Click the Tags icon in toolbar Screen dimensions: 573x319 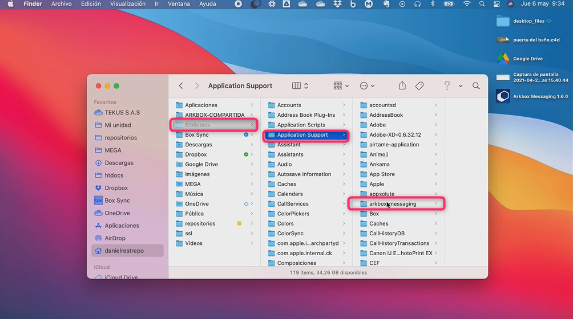click(419, 86)
